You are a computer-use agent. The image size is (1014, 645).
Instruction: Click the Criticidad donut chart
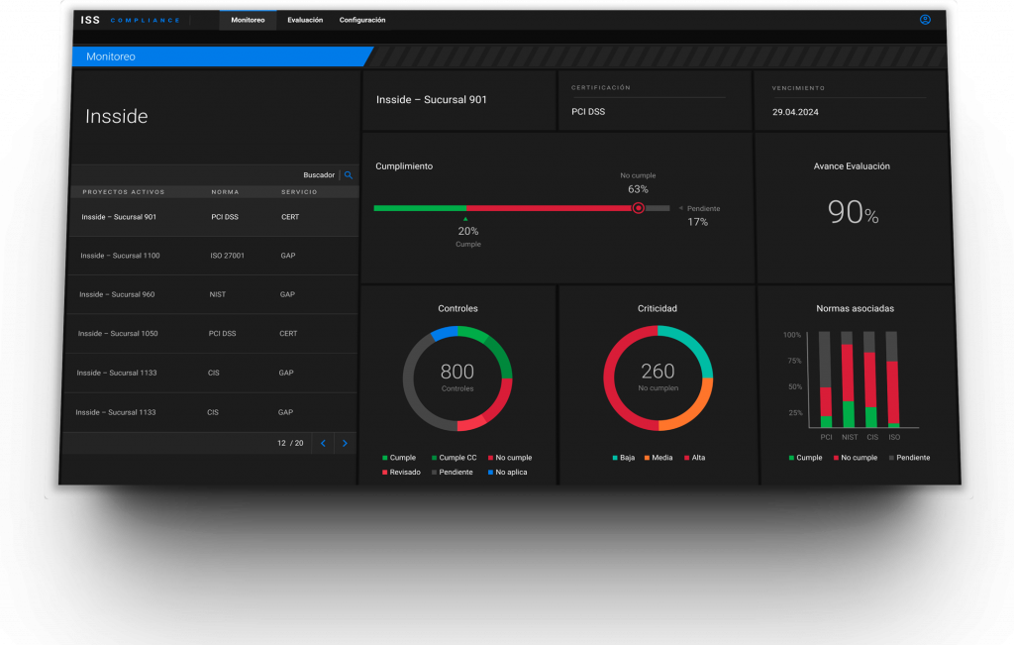point(659,377)
